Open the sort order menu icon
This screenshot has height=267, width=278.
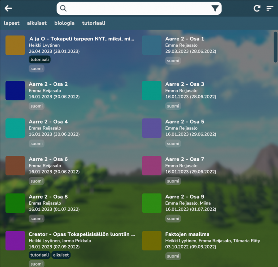270,8
